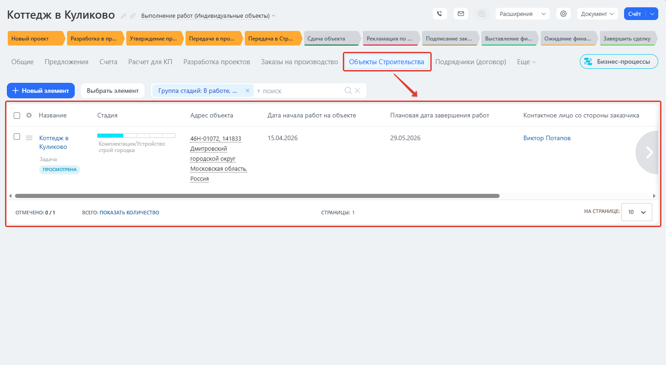Check the 'Коттедж в Куликово' row checkbox
The width and height of the screenshot is (666, 365).
pos(17,137)
